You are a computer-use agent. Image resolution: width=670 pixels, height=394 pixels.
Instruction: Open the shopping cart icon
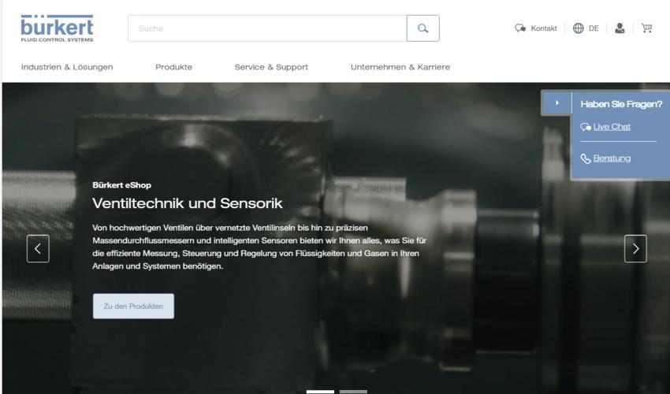click(646, 28)
